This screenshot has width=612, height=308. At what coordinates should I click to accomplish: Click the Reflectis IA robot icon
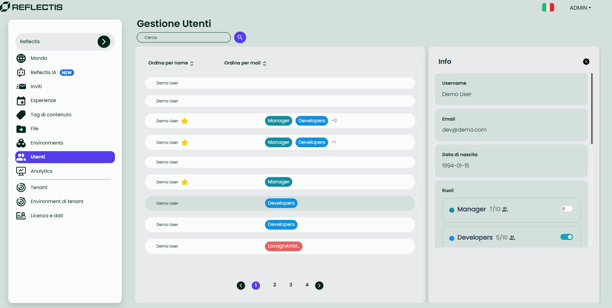[x=21, y=72]
